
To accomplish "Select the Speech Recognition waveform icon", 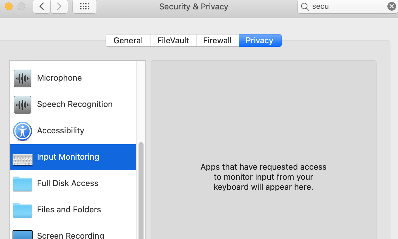I will [x=22, y=105].
